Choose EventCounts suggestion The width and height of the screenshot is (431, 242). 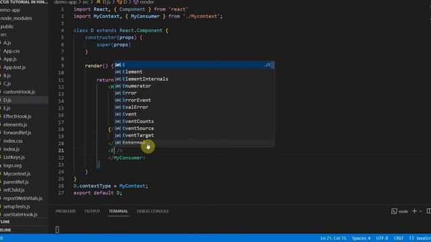tap(195, 121)
